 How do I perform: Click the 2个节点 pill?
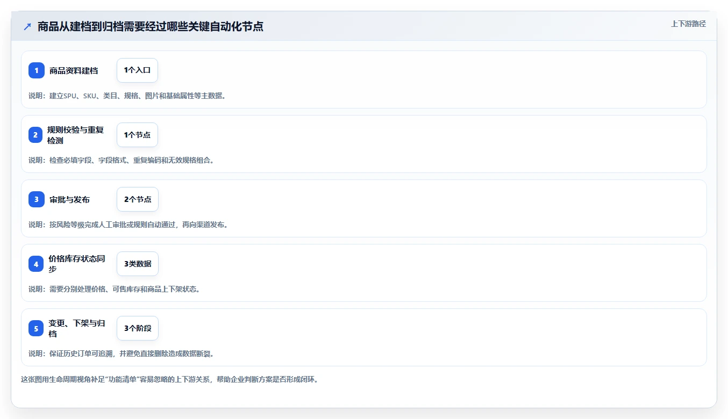tap(138, 199)
